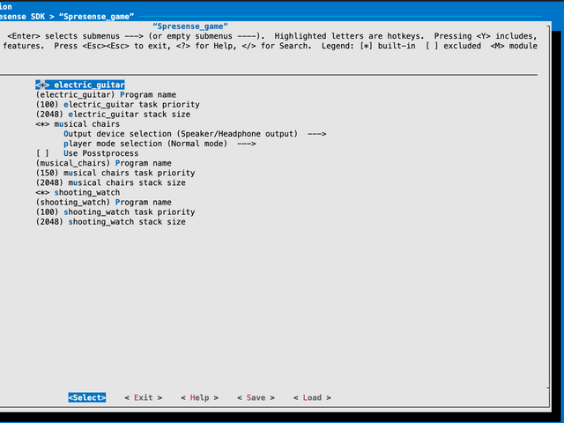Click the Exit button
This screenshot has height=423, width=564.
(x=143, y=397)
